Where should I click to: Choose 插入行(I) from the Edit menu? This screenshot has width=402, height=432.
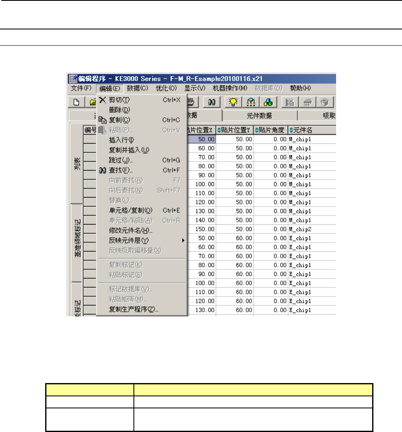(x=142, y=140)
